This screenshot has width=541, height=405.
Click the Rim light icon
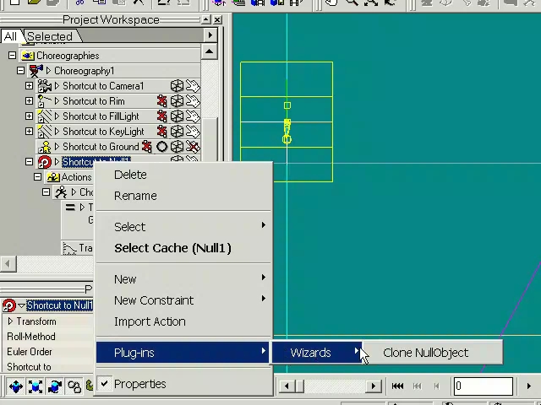(44, 101)
